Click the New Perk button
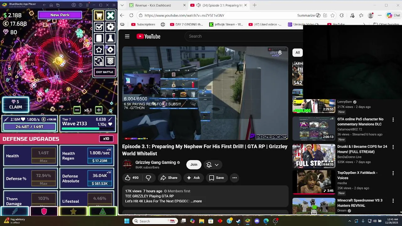The image size is (402, 226). 60,15
